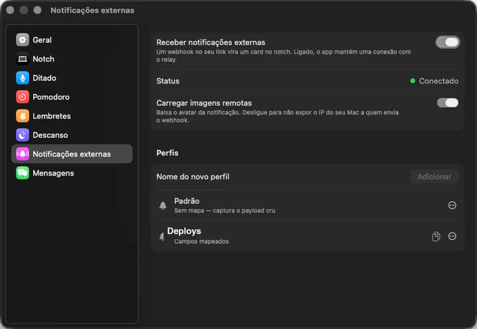Open Mensagens settings

point(72,173)
